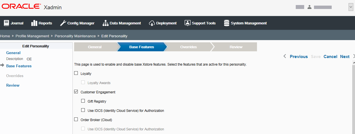Open the Data Management menu
The height and width of the screenshot is (134, 355).
point(122,23)
